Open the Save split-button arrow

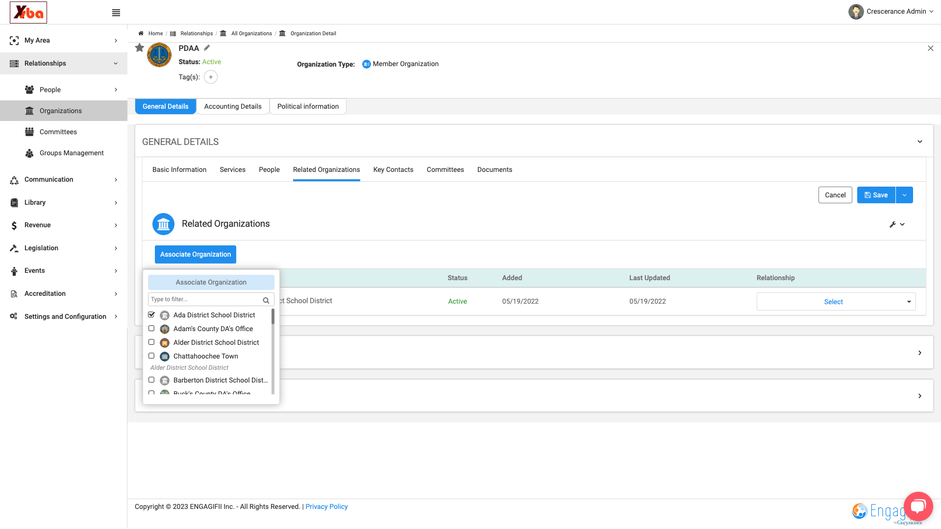pos(904,195)
